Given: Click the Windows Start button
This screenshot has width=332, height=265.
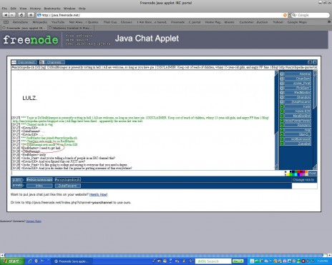Looking at the screenshot, I should [x=12, y=261].
